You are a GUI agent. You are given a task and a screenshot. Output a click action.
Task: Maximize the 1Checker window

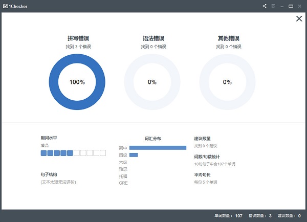[x=291, y=6]
